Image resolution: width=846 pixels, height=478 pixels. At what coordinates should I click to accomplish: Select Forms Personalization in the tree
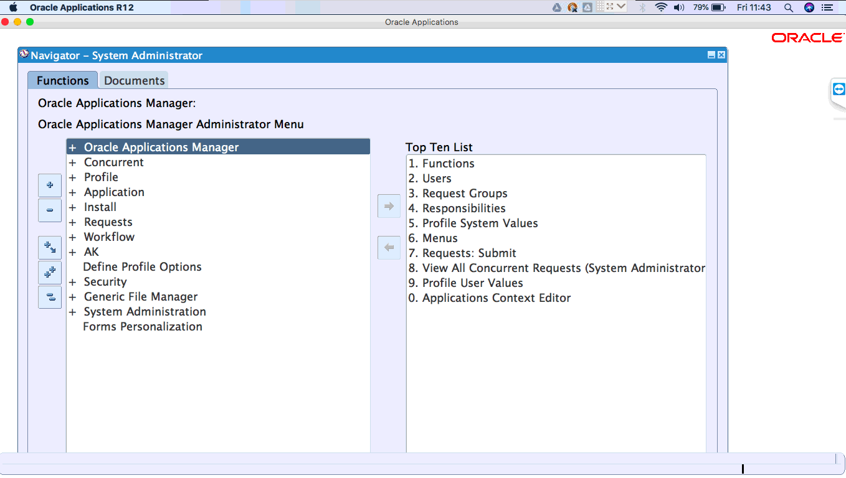point(143,327)
